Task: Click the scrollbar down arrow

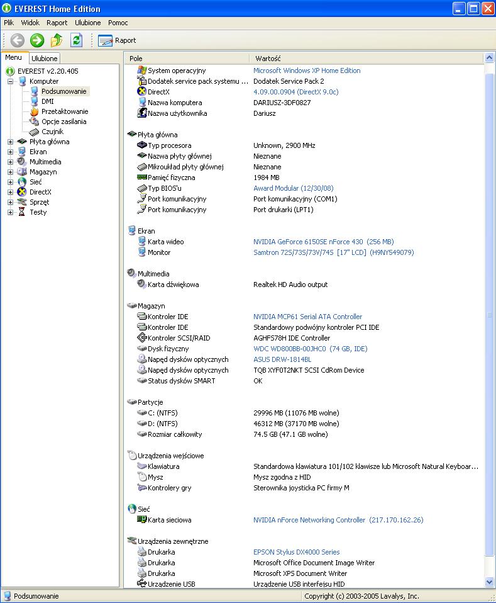Action: [489, 582]
